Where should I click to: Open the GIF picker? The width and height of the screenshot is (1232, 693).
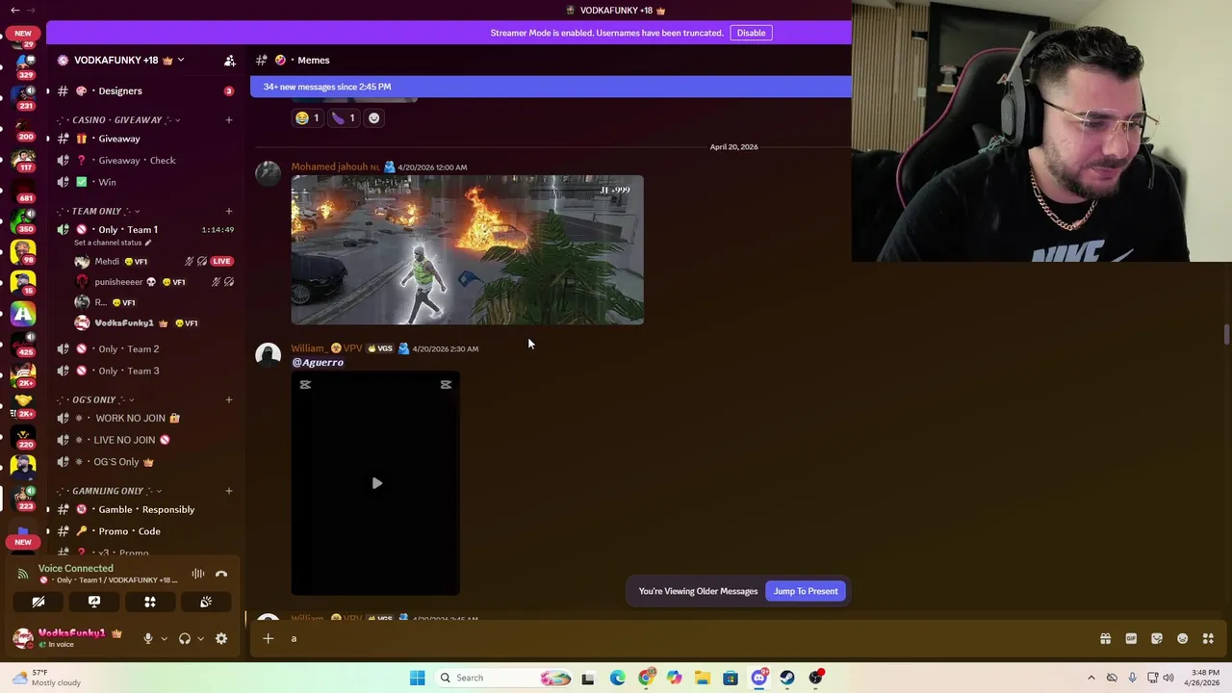point(1131,638)
